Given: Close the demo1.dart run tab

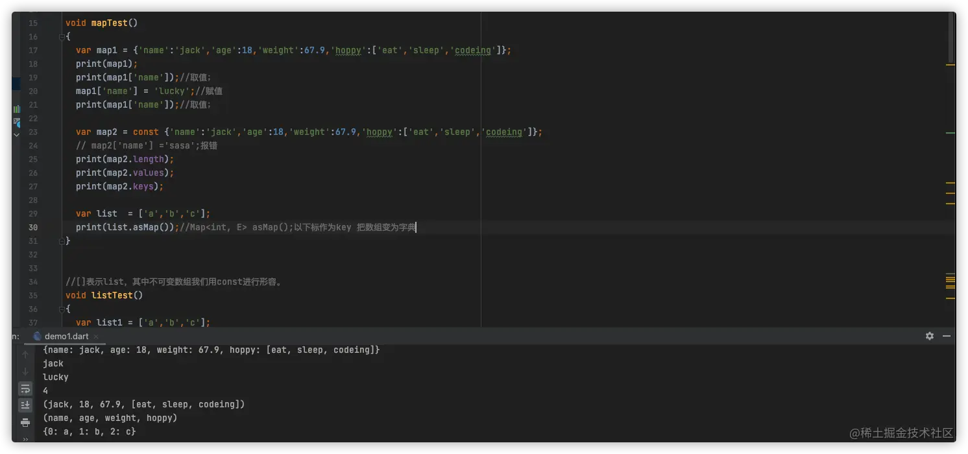Looking at the screenshot, I should pos(96,336).
